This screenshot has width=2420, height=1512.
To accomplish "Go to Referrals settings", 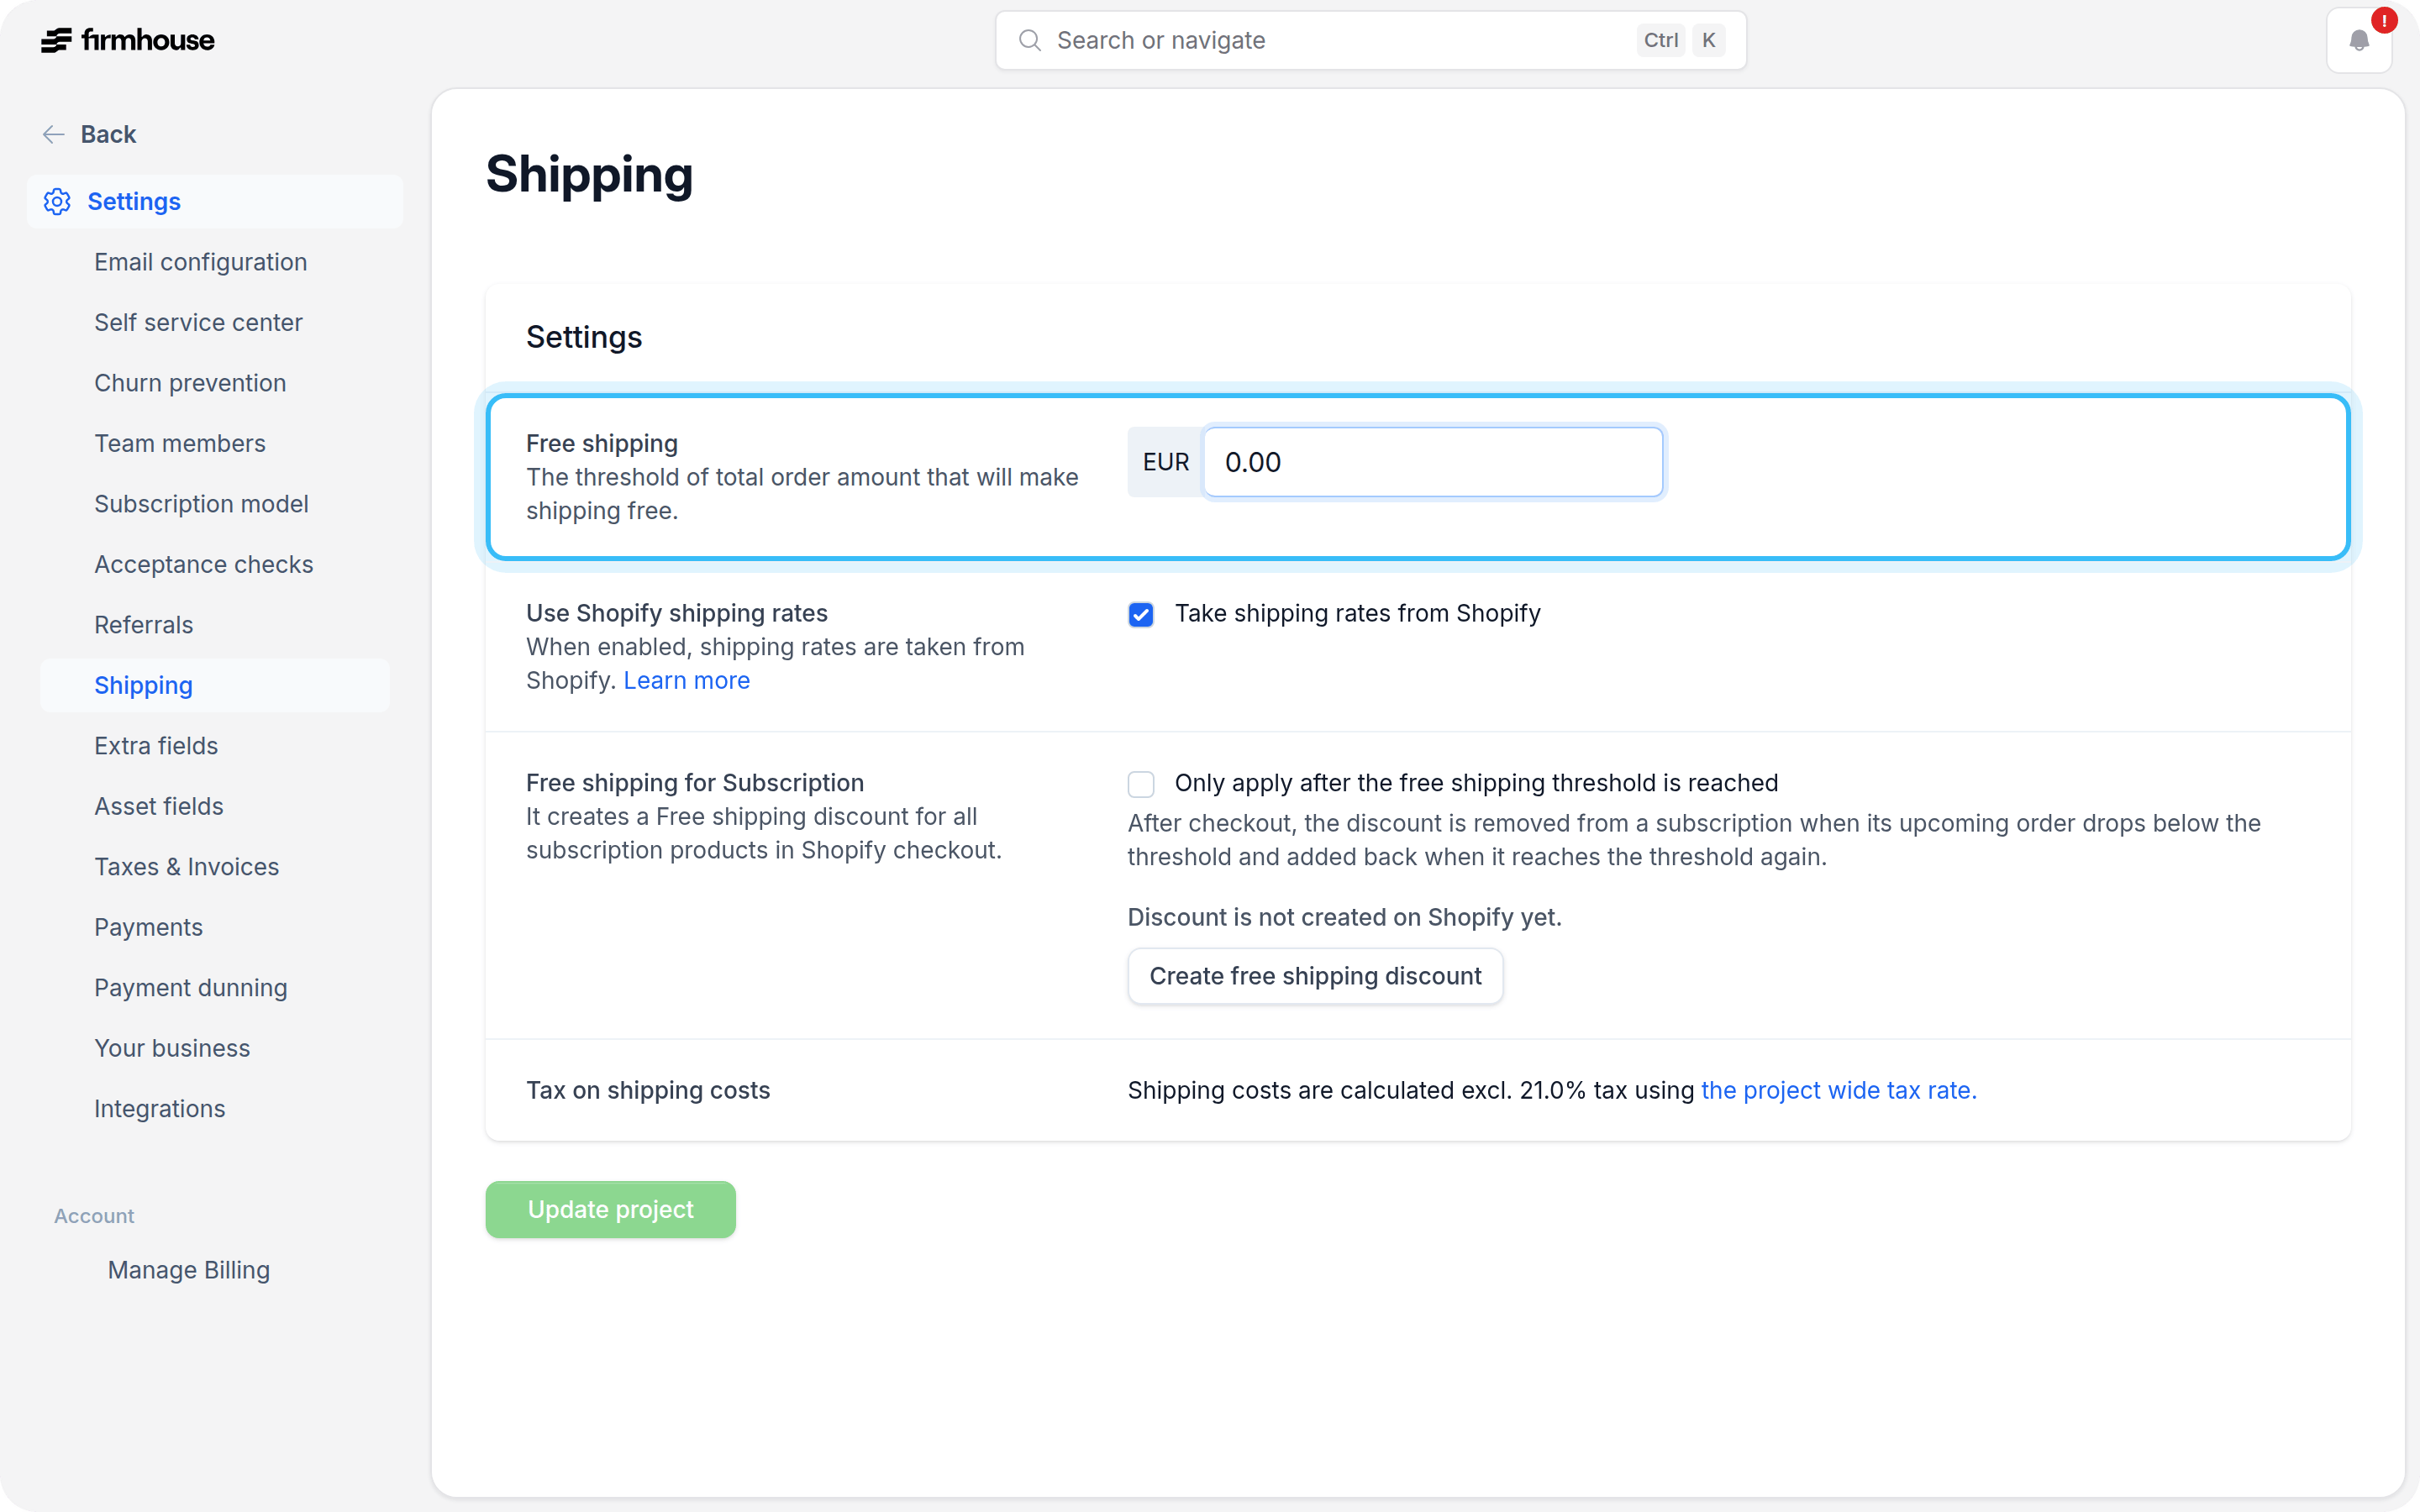I will 144,625.
